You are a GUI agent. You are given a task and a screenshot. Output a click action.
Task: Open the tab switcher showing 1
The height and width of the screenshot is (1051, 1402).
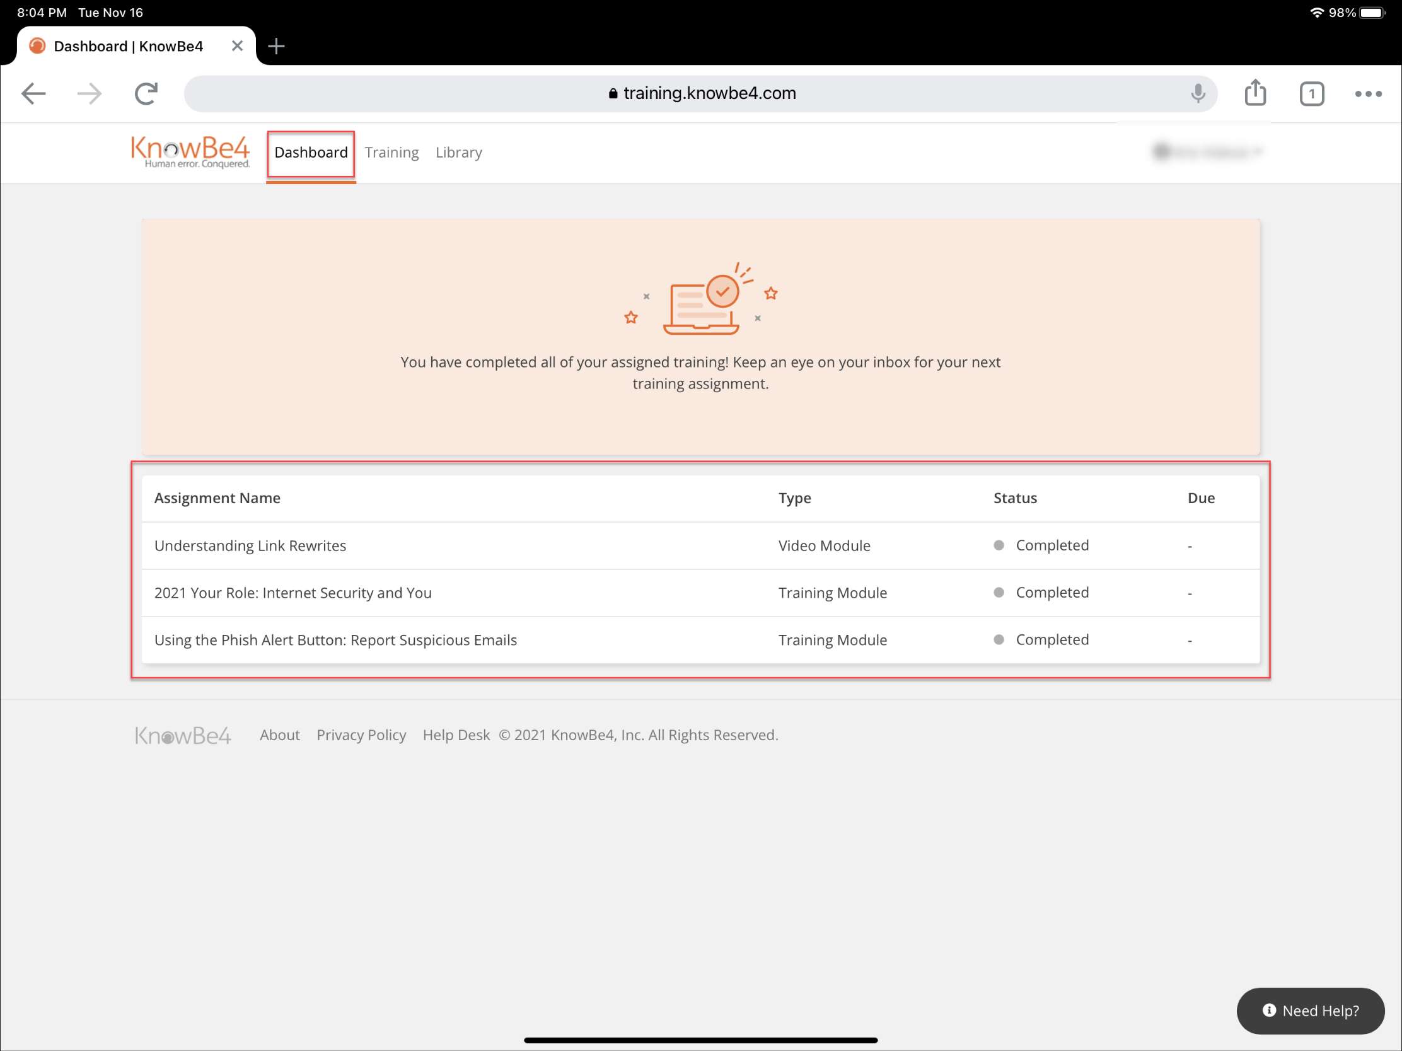tap(1311, 94)
